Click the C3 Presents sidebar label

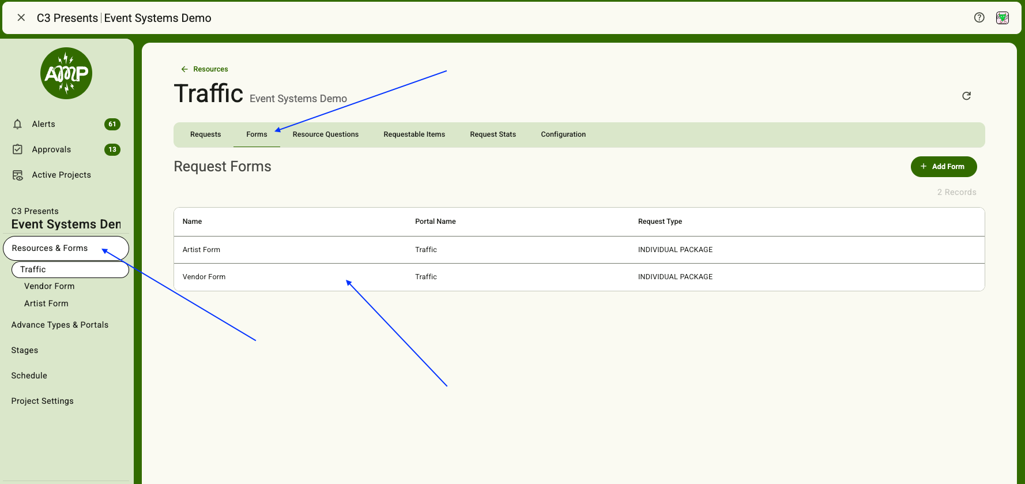point(35,211)
